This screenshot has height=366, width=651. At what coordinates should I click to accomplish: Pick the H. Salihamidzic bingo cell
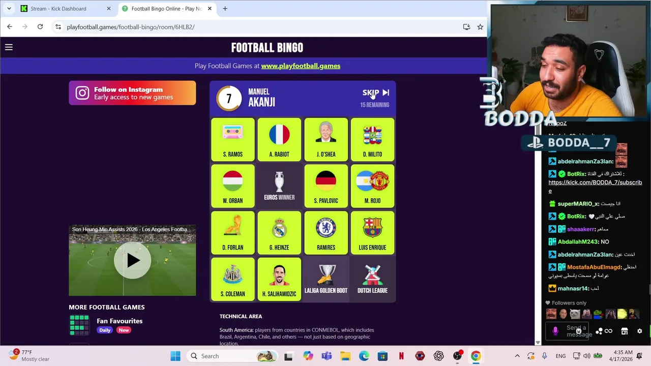point(279,279)
